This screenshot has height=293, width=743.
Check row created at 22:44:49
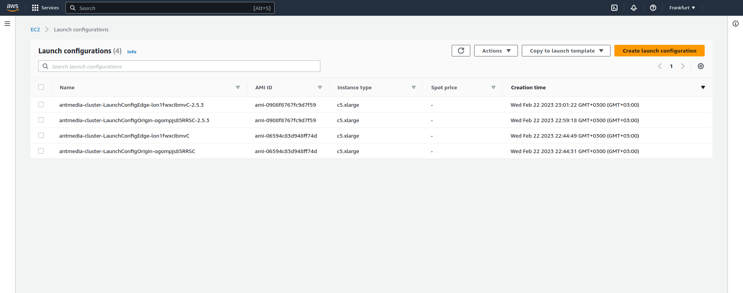point(41,135)
